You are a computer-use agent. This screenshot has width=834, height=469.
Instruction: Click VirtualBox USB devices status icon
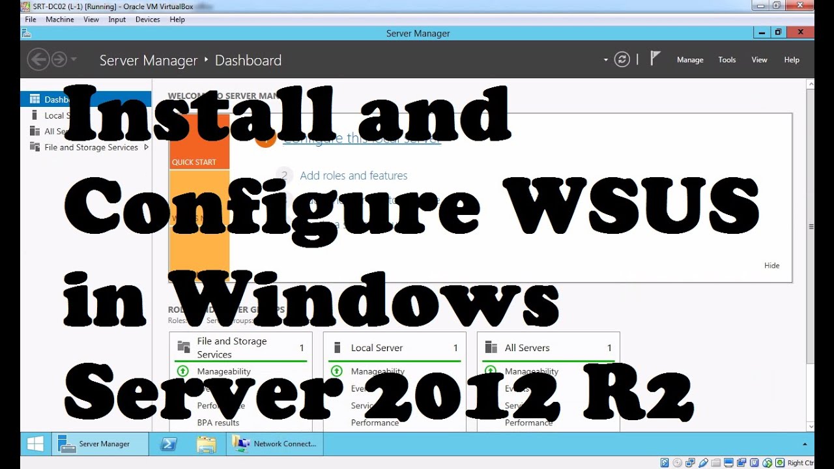703,462
